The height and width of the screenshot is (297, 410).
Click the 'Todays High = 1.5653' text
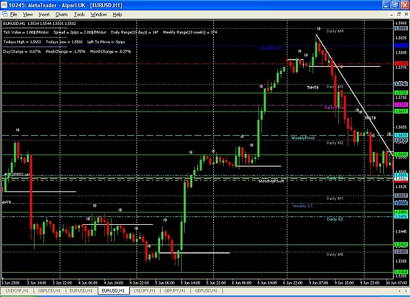[x=22, y=42]
